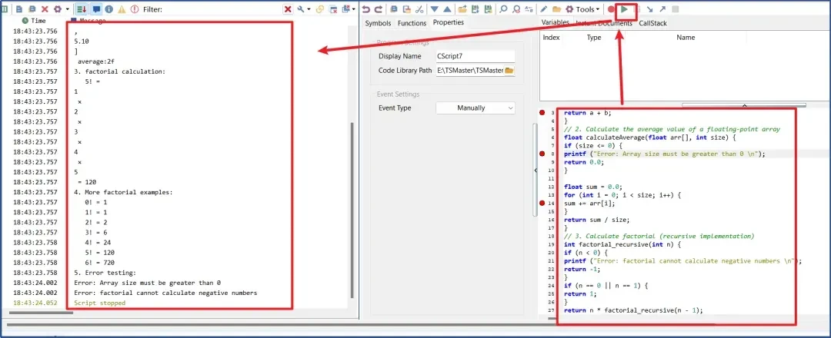Screen dimensions: 831x338
Task: Click the text replace Ab icon
Action: (x=527, y=9)
